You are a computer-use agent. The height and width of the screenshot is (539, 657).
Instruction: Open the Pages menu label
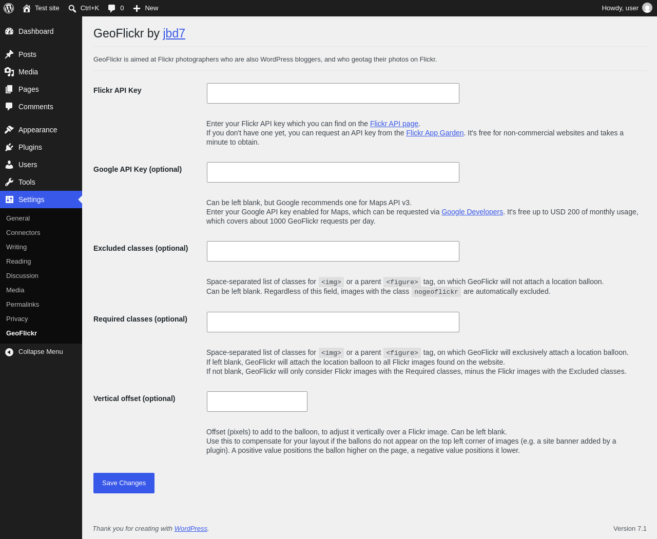point(29,89)
